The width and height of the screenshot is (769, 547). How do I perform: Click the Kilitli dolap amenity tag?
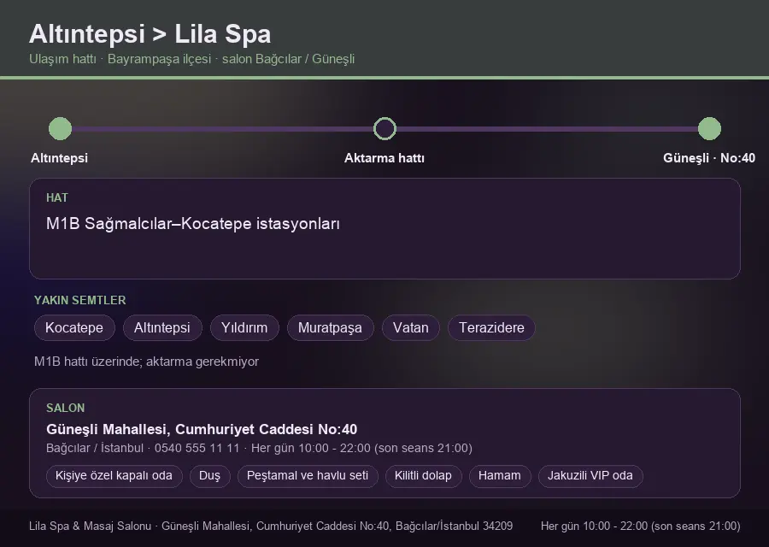pyautogui.click(x=423, y=476)
